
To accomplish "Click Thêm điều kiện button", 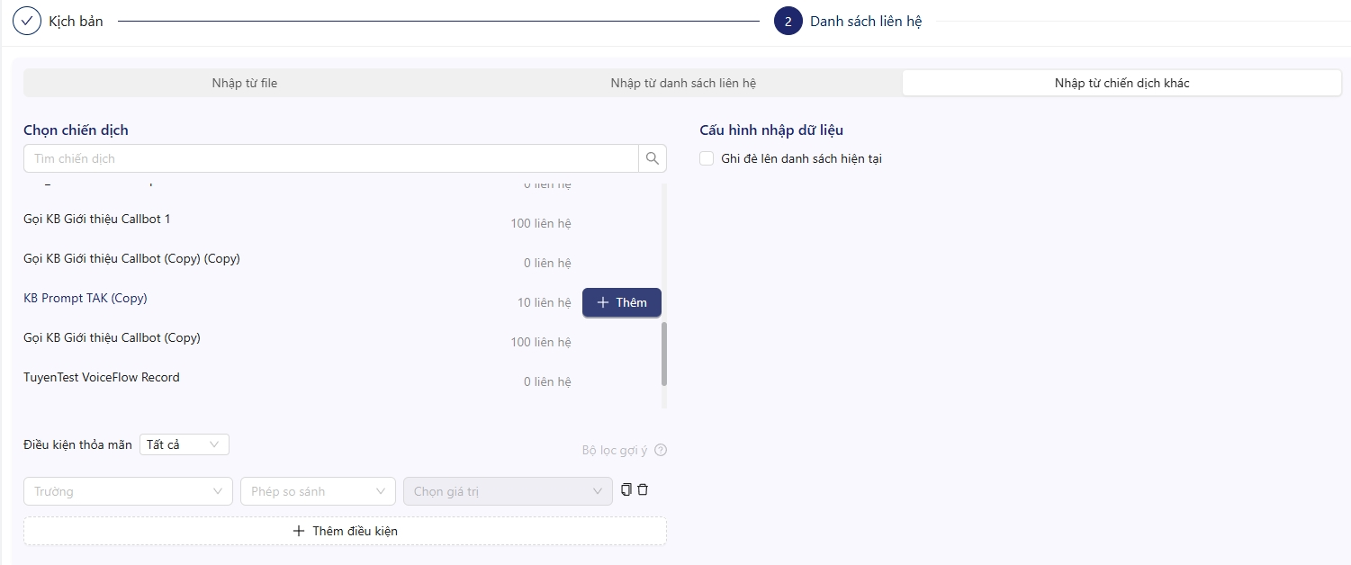I will pos(345,531).
